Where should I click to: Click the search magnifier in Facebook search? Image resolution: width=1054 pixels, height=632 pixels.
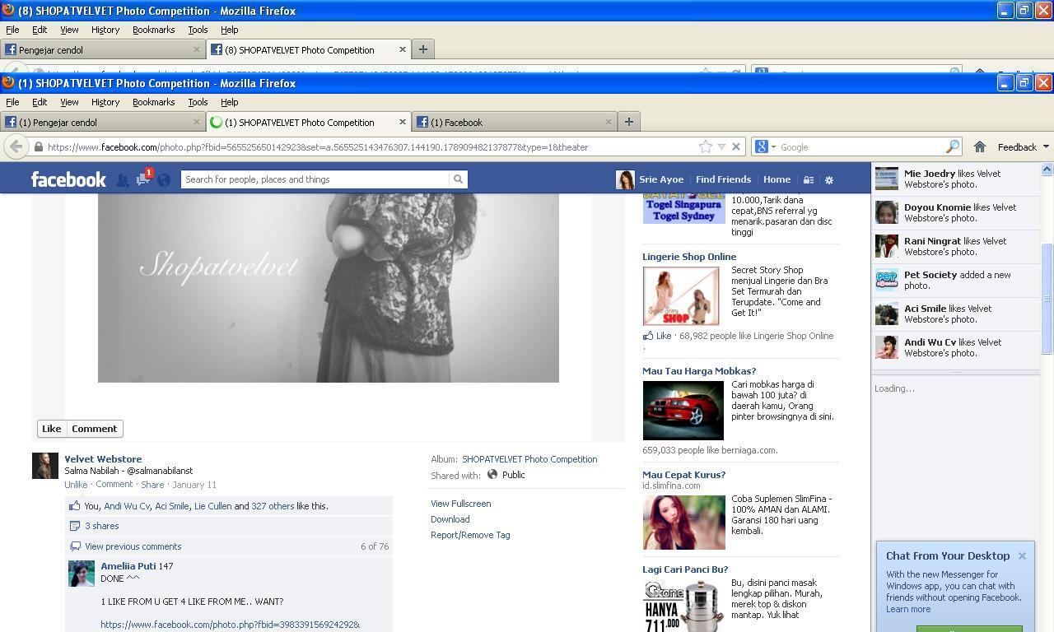[x=458, y=179]
